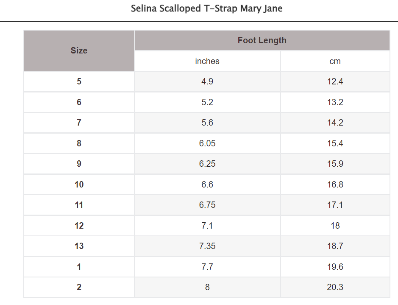Select the inches subheader cell
Viewport: 398px width, 305px height.
coord(207,61)
